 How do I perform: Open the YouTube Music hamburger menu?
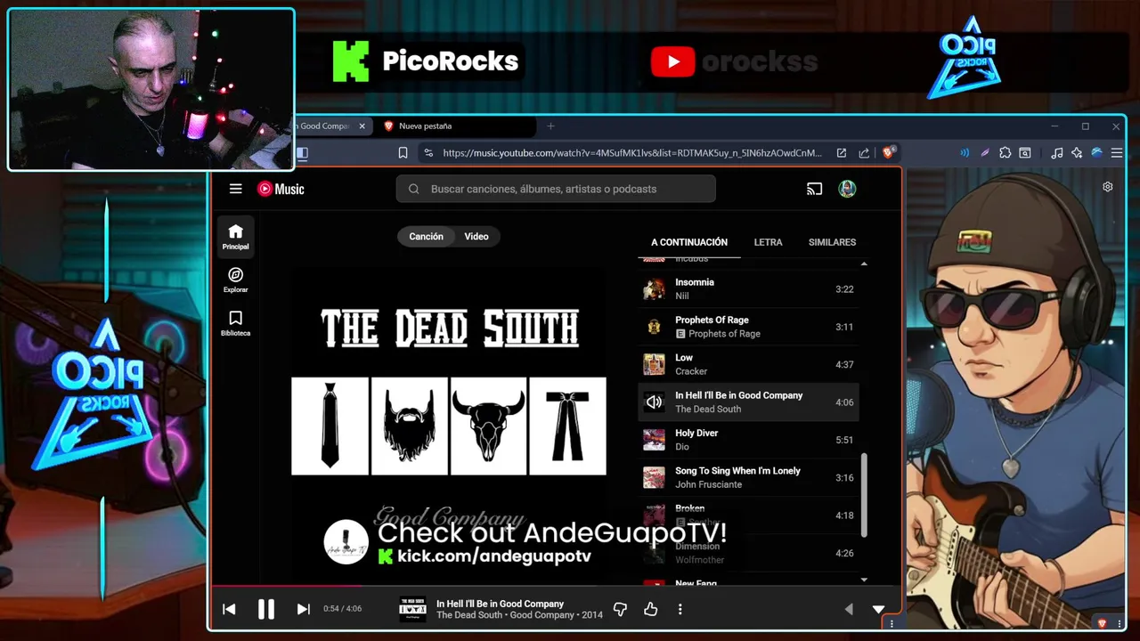[235, 189]
